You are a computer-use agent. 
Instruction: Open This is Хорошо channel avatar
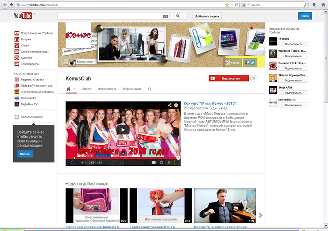[273, 78]
